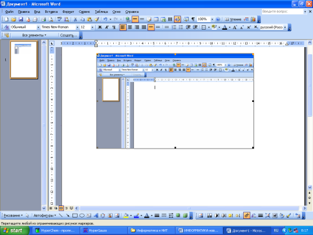Apply superscript formatting
The width and height of the screenshot is (313, 235).
[249, 27]
